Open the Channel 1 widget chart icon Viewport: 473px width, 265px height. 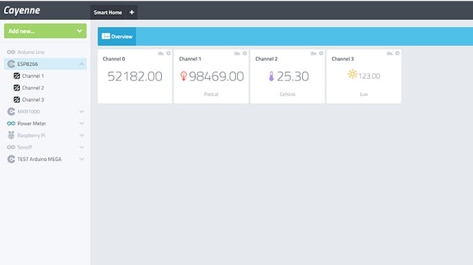(x=237, y=54)
